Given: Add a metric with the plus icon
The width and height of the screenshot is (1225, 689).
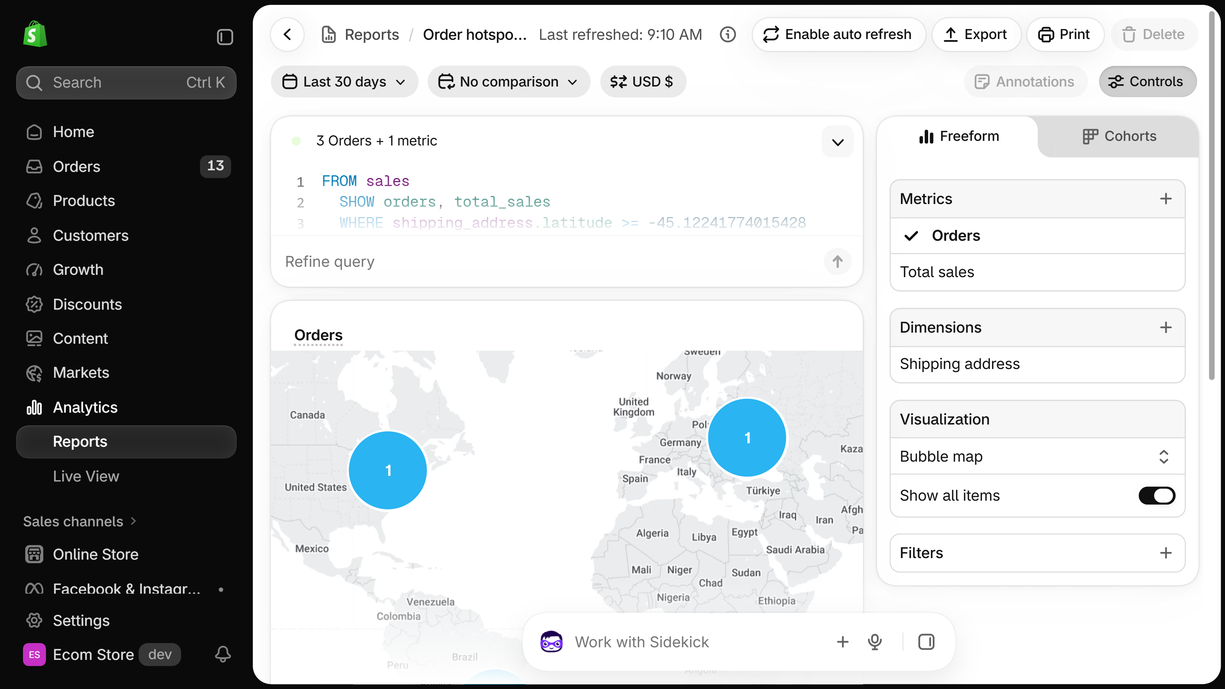Looking at the screenshot, I should (1166, 199).
